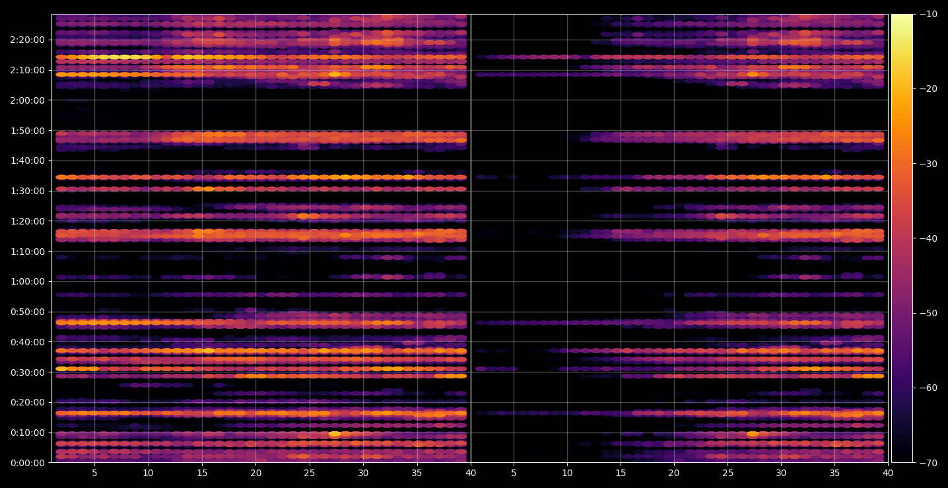Select x-axis tick 10 under right heatmap
The height and width of the screenshot is (488, 948).
tap(566, 473)
